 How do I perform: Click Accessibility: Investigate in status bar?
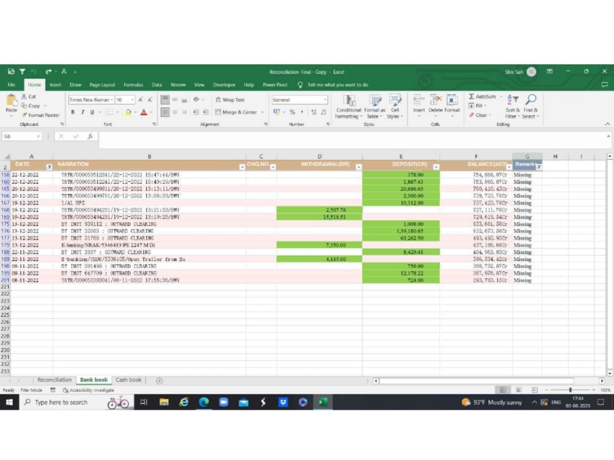tap(88, 390)
